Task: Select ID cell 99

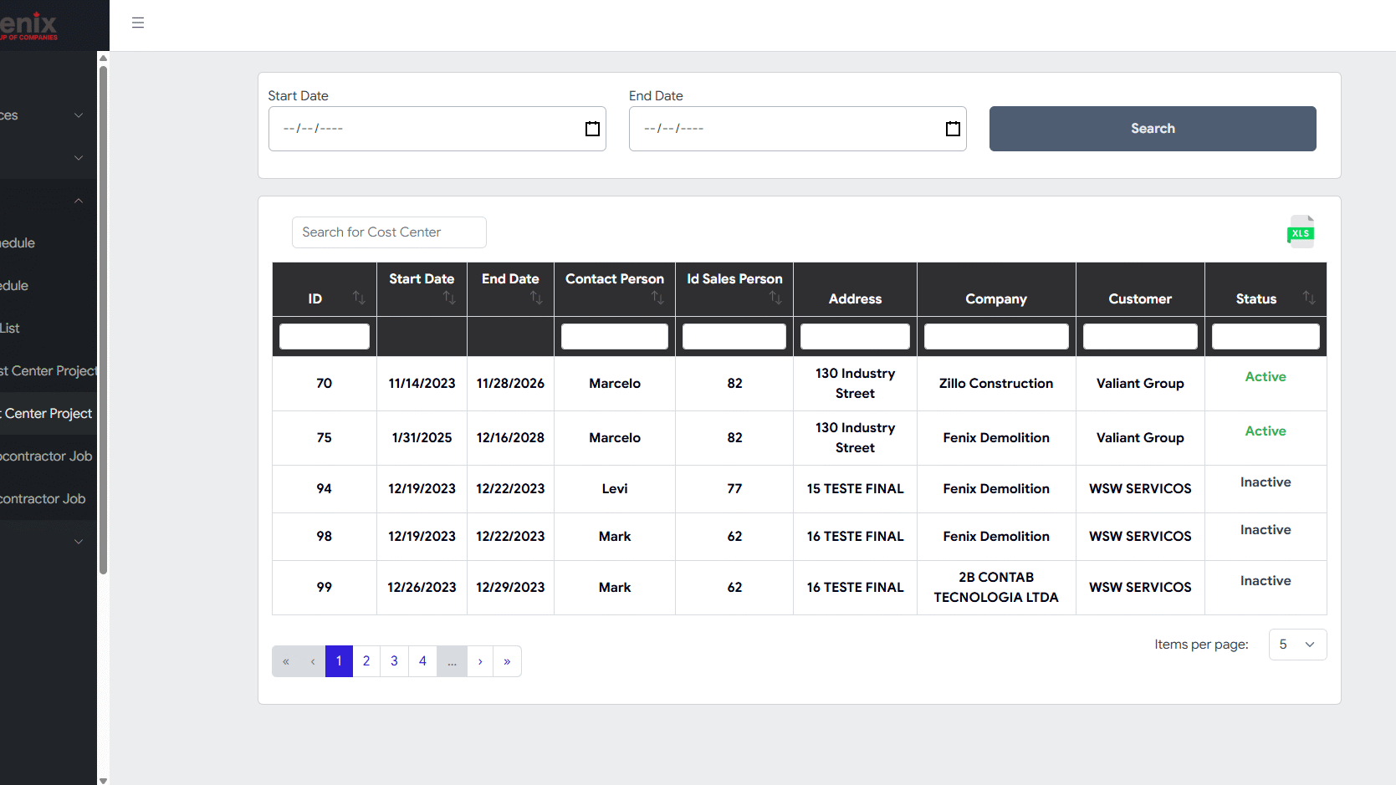Action: coord(325,588)
